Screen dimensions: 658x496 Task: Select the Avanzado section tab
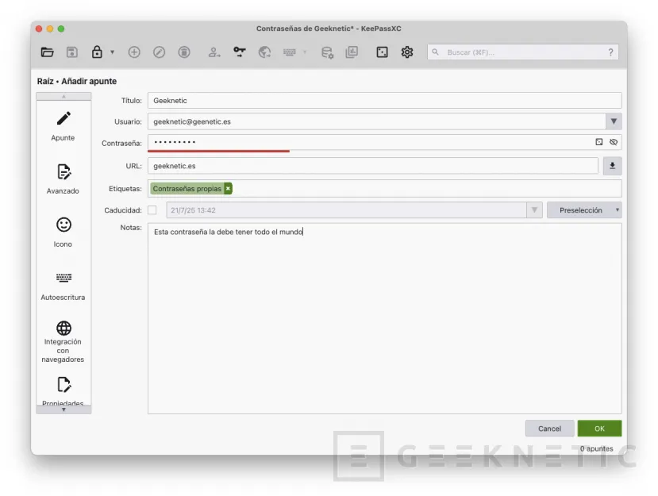coord(63,179)
